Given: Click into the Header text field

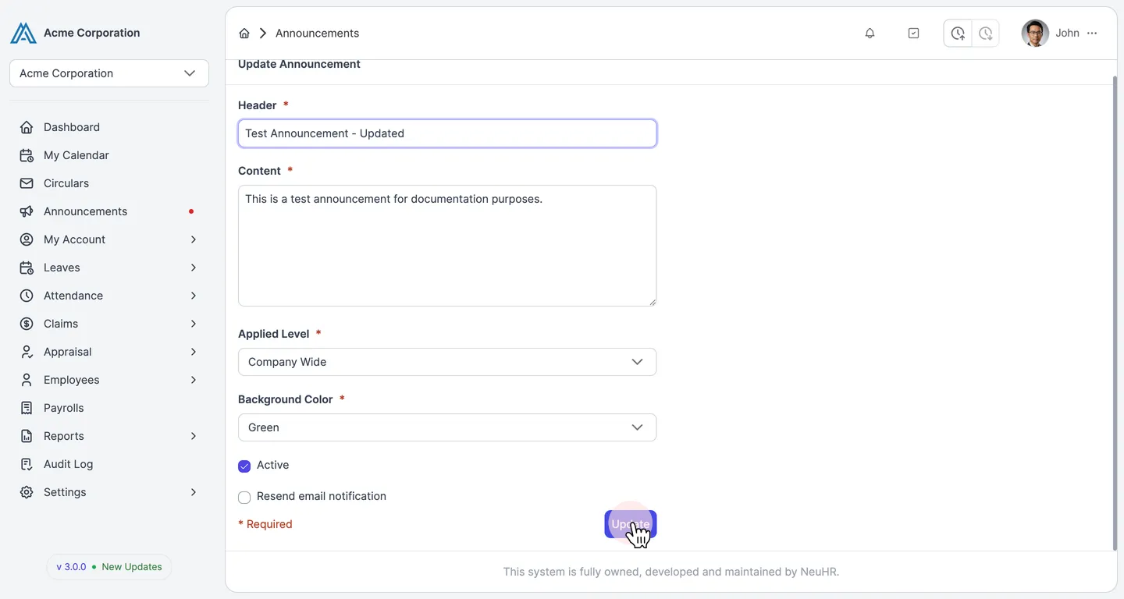Looking at the screenshot, I should [x=447, y=133].
